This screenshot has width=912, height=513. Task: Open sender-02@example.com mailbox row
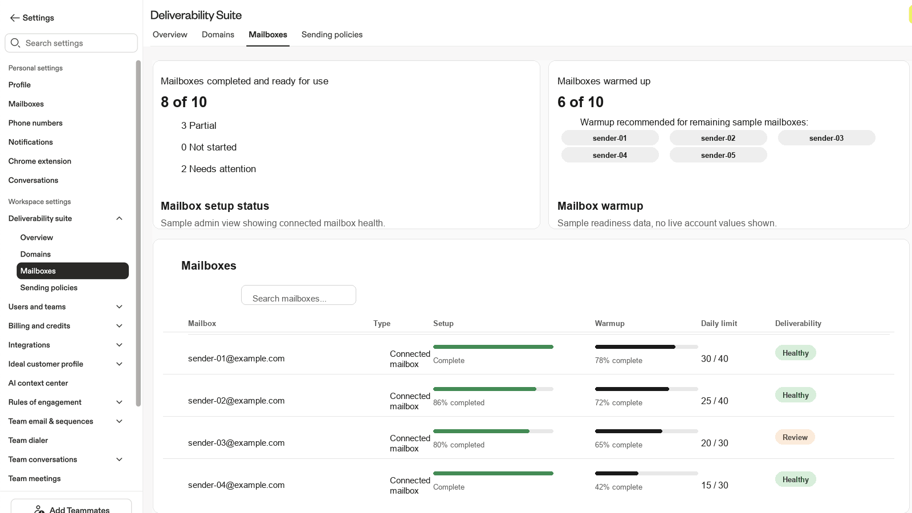(x=528, y=396)
